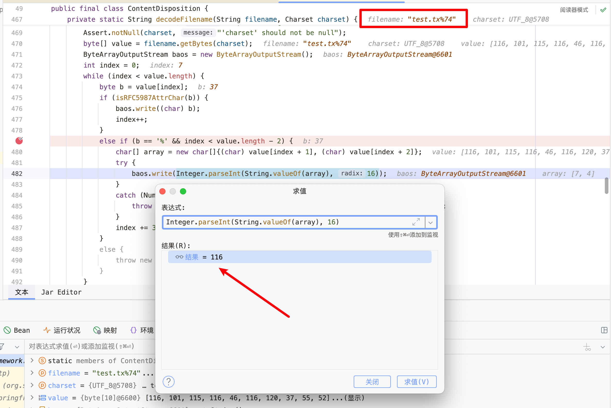The height and width of the screenshot is (408, 611).
Task: Expand the filename variable node
Action: [x=32, y=373]
